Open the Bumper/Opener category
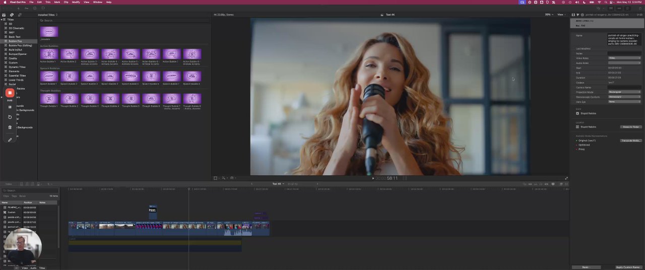This screenshot has width=645, height=270. click(x=18, y=54)
